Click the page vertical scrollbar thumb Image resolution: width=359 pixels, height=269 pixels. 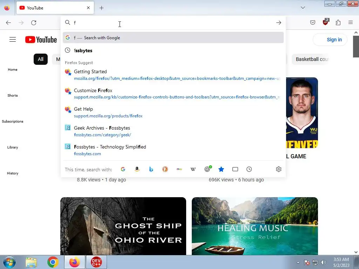click(x=356, y=47)
